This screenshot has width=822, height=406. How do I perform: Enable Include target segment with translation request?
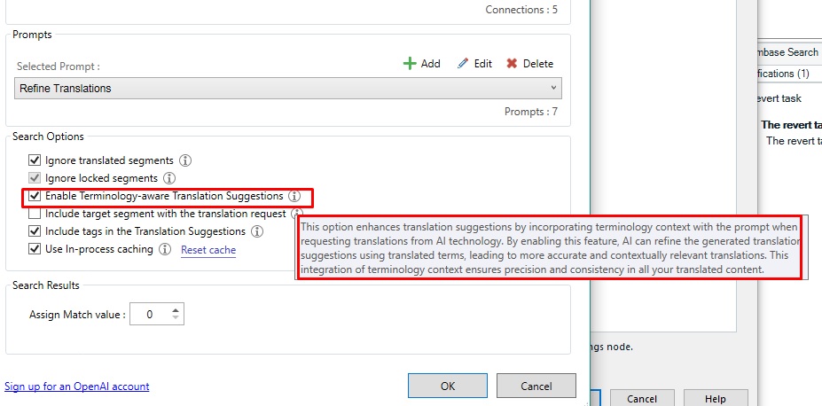(35, 214)
